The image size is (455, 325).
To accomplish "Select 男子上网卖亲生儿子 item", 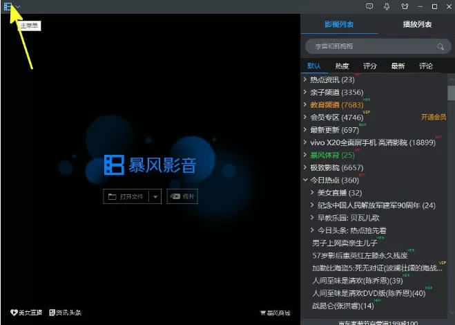I will click(x=345, y=243).
